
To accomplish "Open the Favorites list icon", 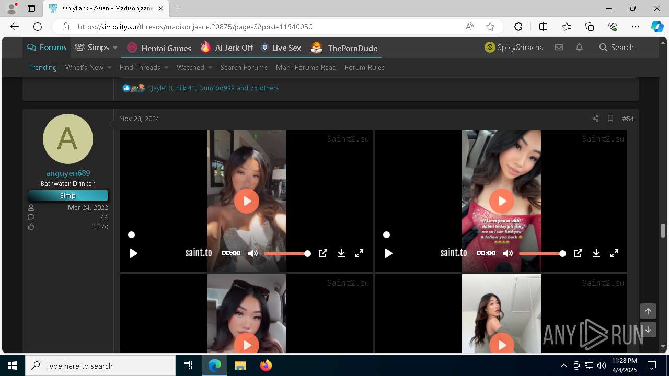I will (567, 27).
